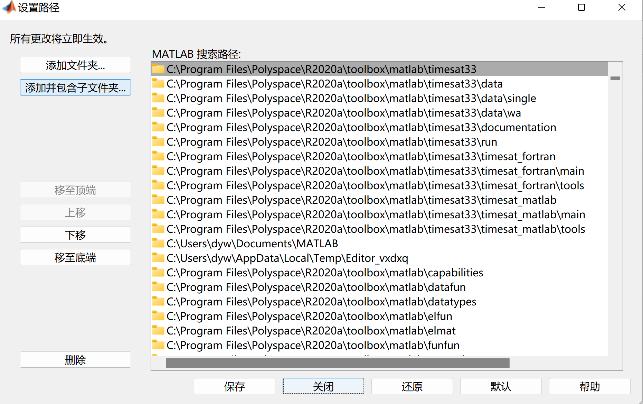Click folder icon beside timesat_matlab\tools

(158, 229)
